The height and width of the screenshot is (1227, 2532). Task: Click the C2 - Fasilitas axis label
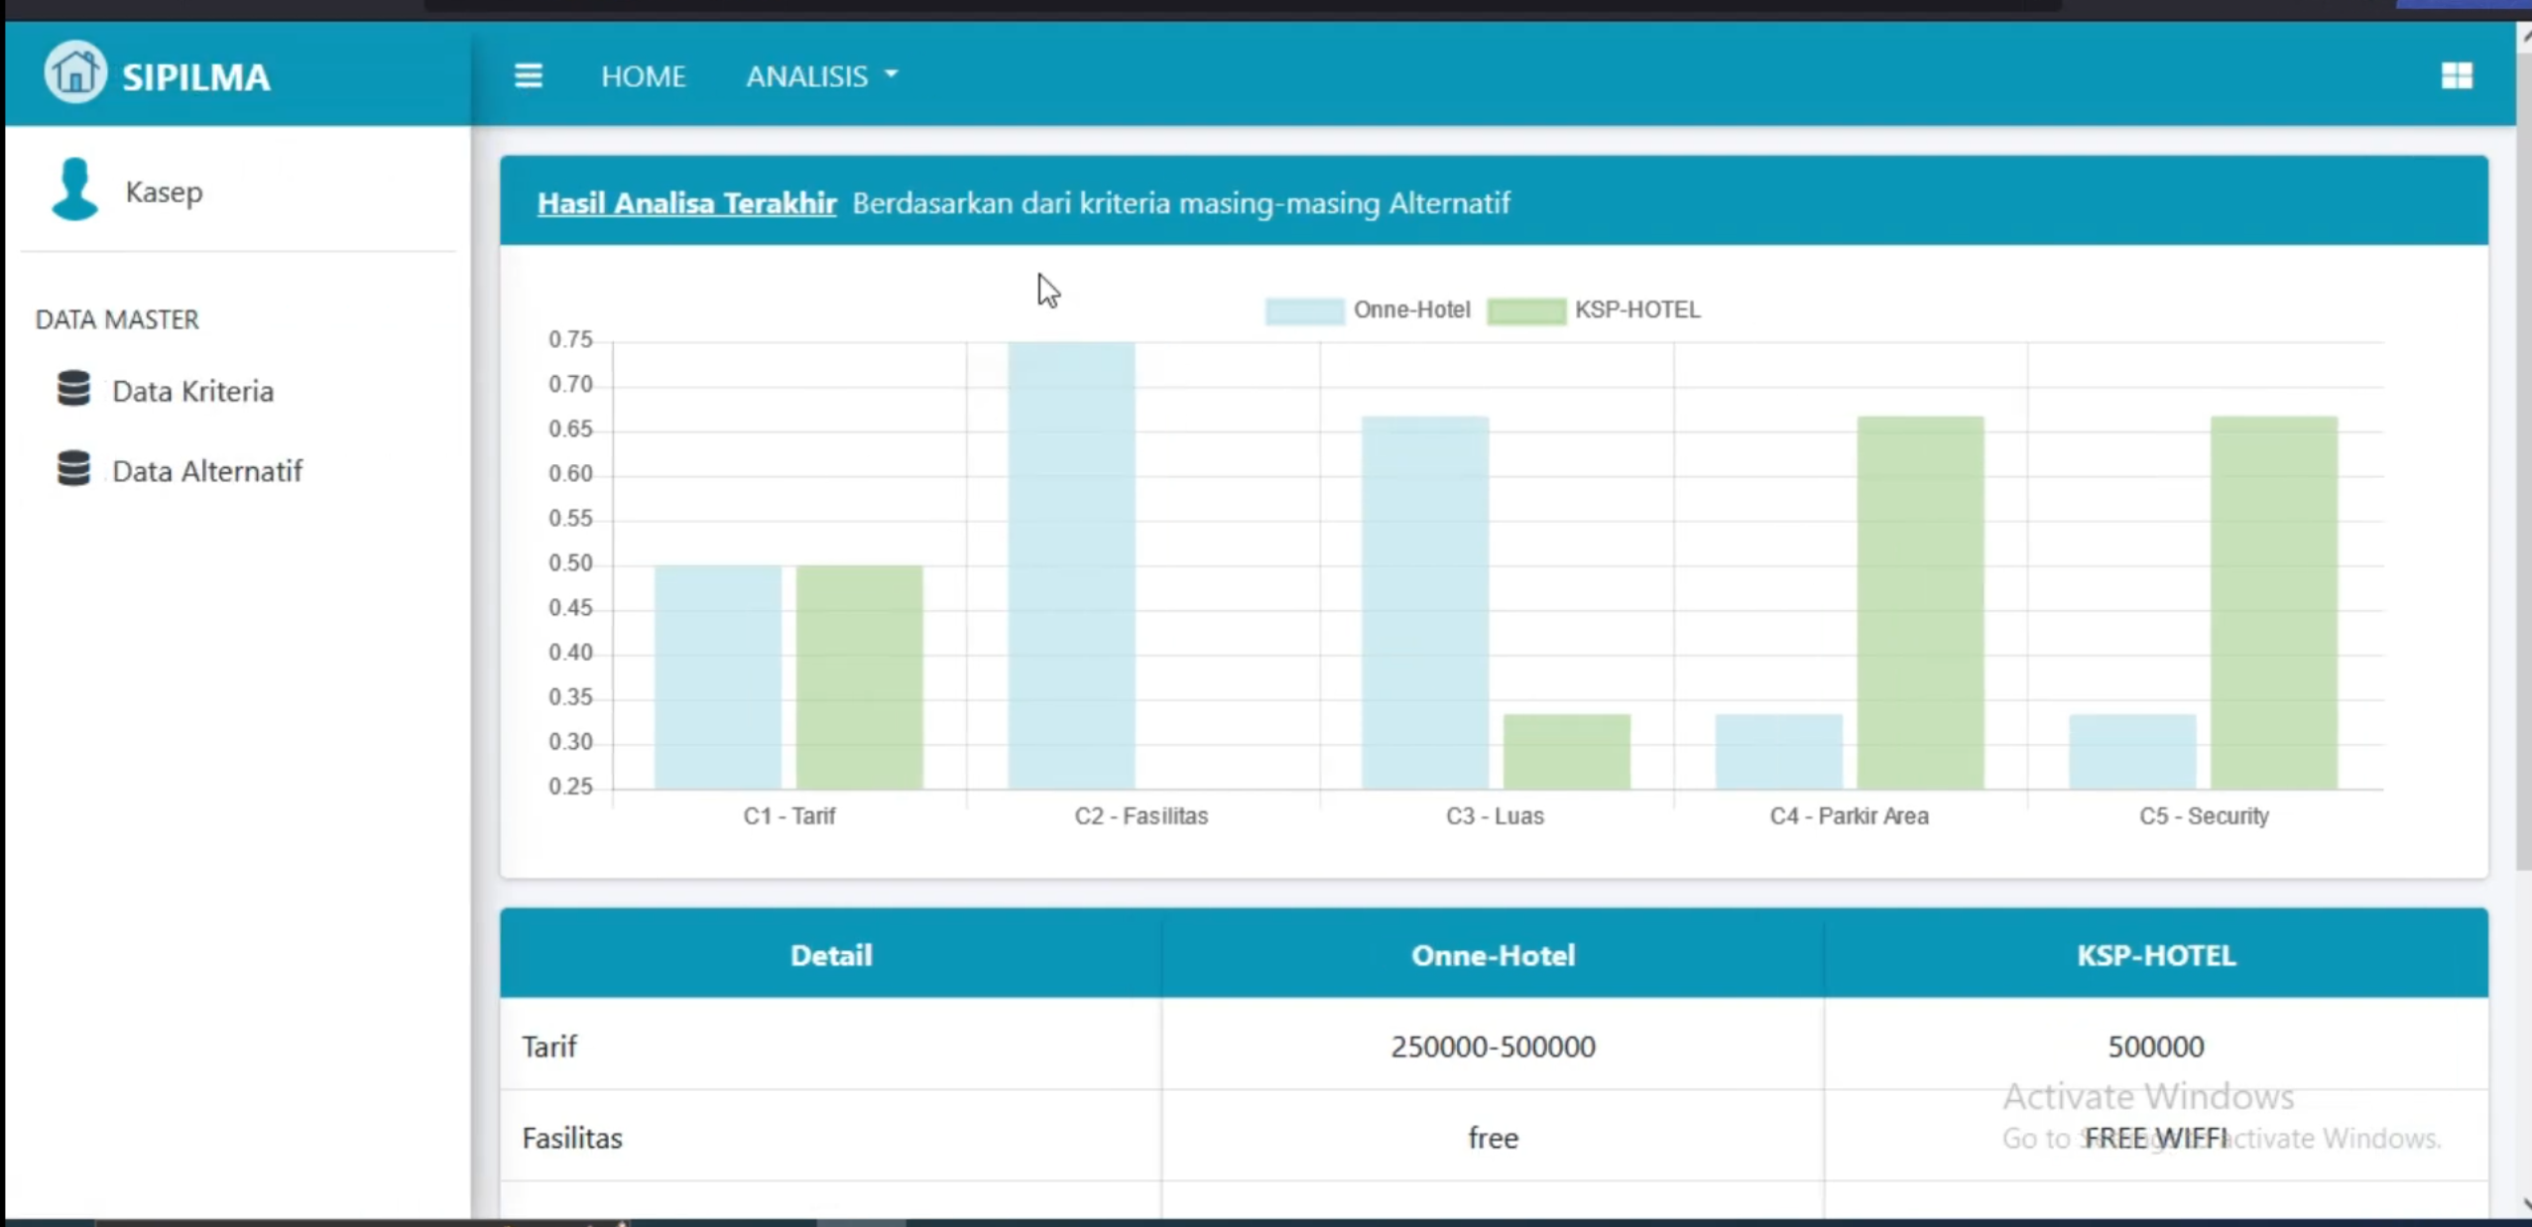1142,816
